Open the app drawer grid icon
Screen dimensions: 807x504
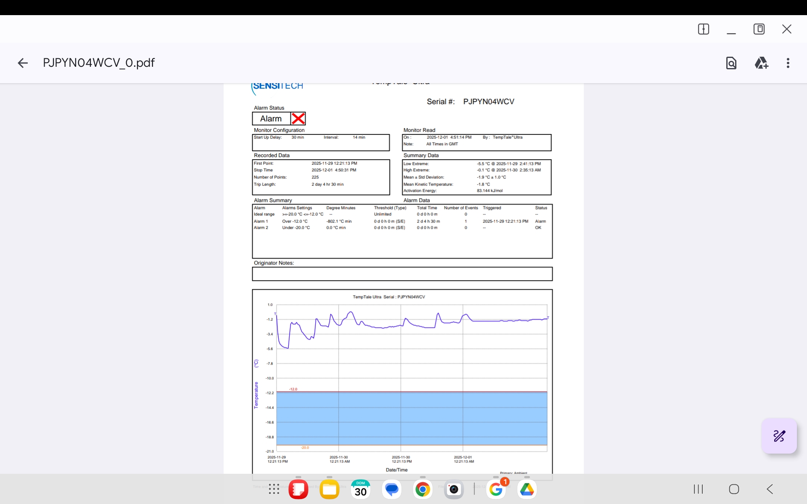tap(274, 489)
